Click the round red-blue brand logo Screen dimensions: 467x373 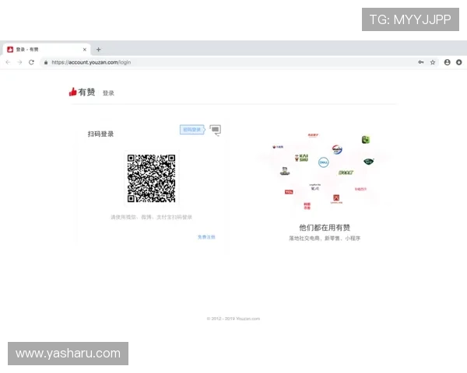pos(337,149)
